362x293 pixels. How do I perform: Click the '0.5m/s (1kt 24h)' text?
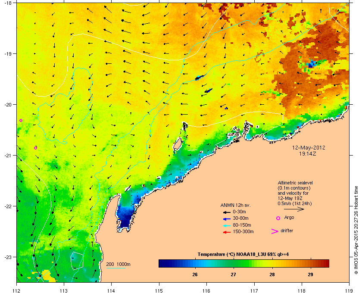pos(295,204)
